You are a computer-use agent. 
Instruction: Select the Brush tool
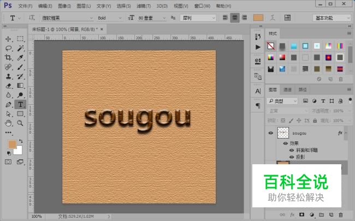pyautogui.click(x=20, y=67)
